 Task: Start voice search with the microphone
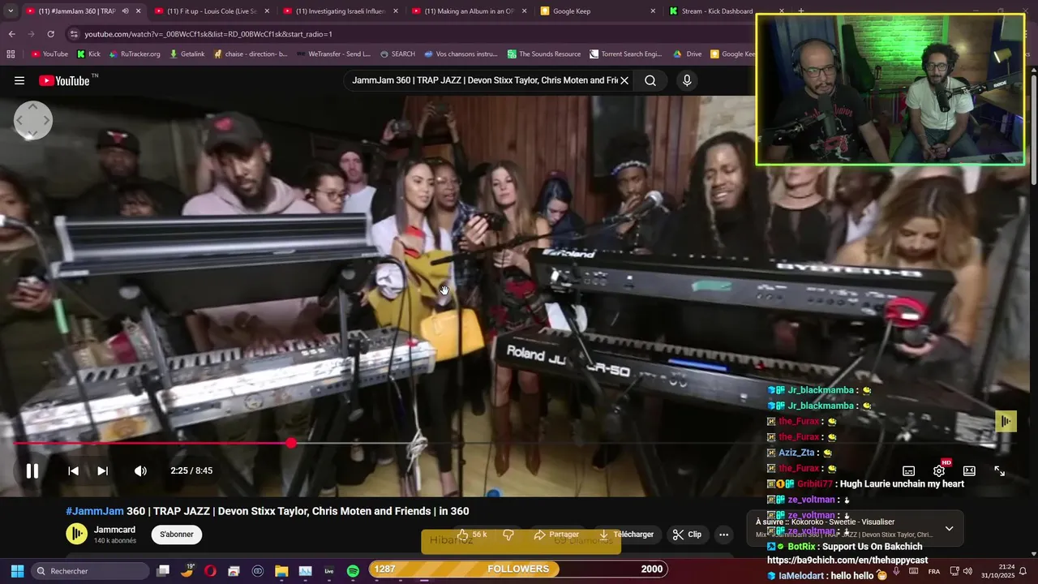pos(687,80)
